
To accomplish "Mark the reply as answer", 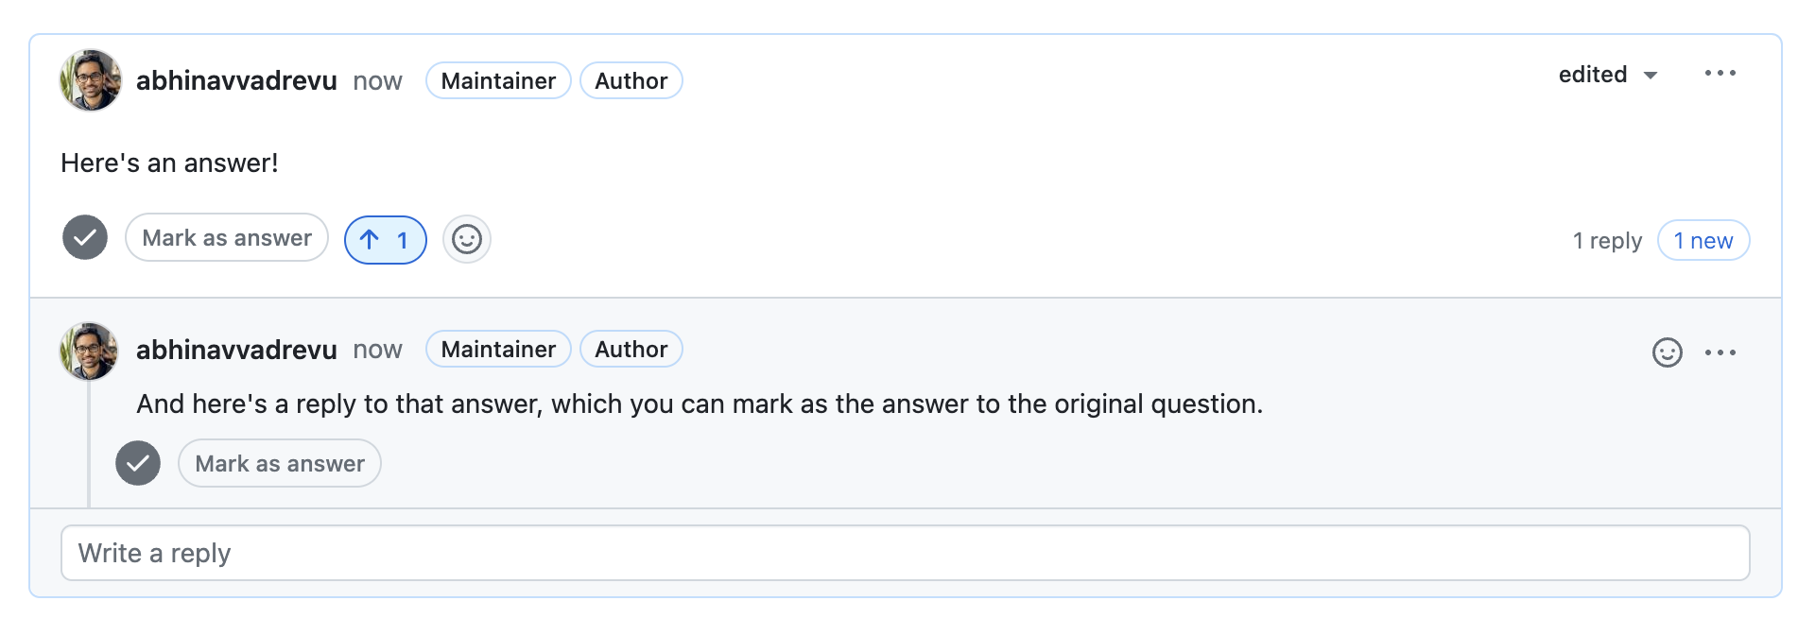I will pyautogui.click(x=280, y=464).
